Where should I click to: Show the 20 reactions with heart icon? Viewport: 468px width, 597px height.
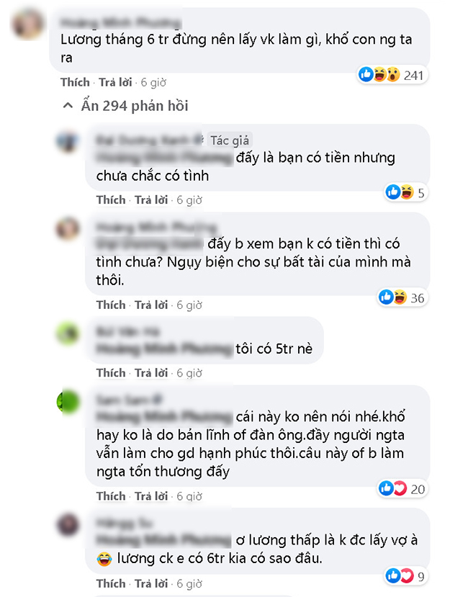coord(402,488)
